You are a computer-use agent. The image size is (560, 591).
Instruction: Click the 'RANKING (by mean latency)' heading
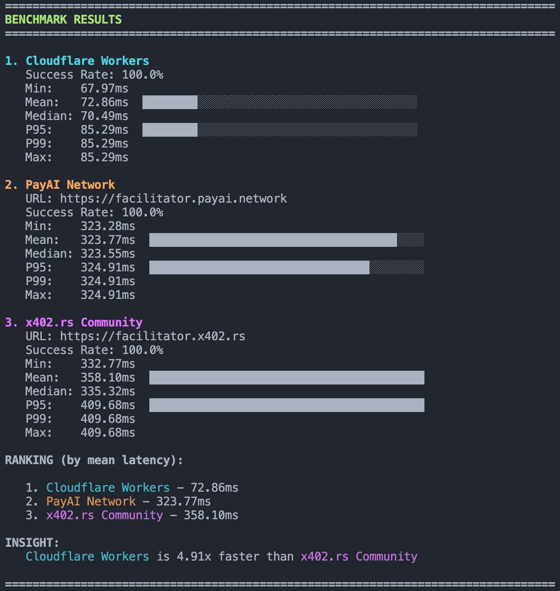coord(94,460)
